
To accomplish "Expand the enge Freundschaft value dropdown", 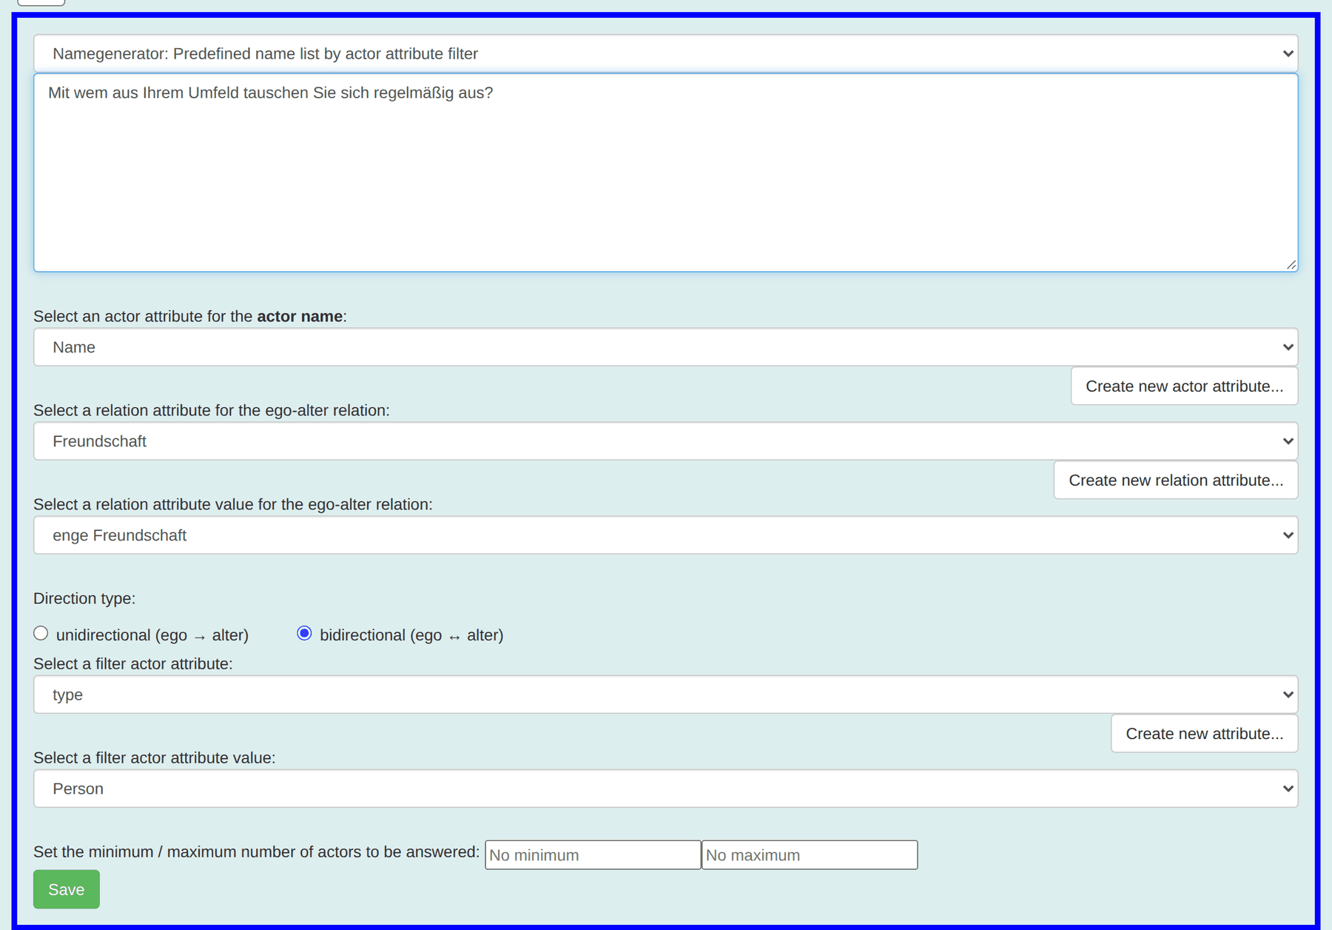I will (x=665, y=535).
